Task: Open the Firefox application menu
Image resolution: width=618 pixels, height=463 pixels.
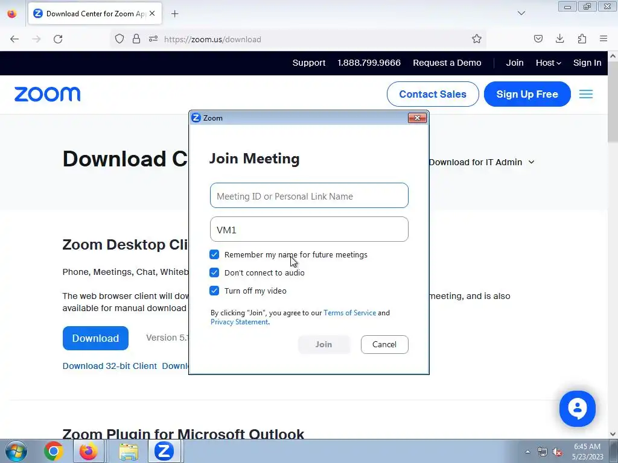Action: 604,39
